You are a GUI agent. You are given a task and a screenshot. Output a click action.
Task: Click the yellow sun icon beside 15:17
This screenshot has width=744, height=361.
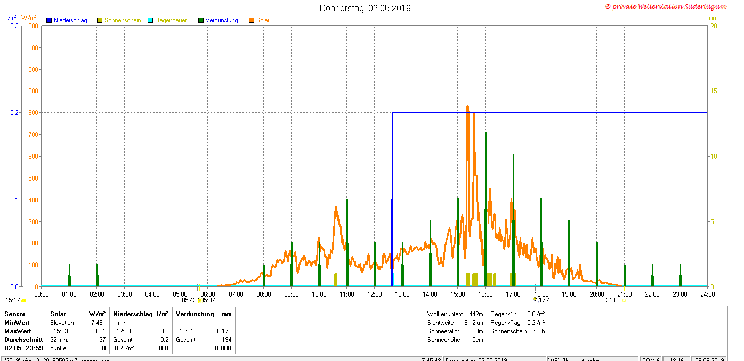[23, 301]
